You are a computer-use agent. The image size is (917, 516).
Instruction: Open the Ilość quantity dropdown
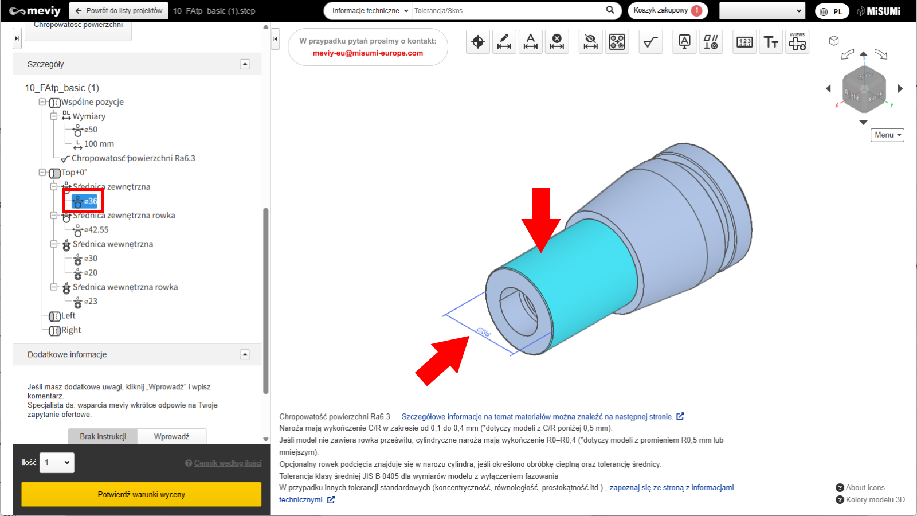point(57,463)
